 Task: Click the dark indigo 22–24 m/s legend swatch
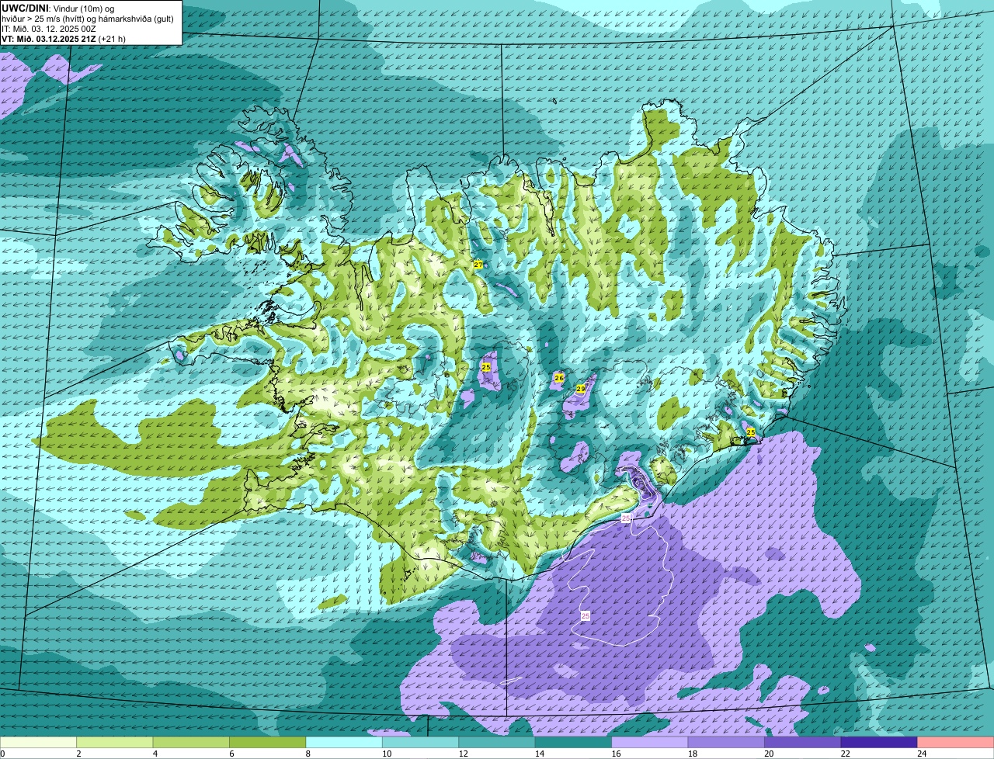pyautogui.click(x=879, y=742)
